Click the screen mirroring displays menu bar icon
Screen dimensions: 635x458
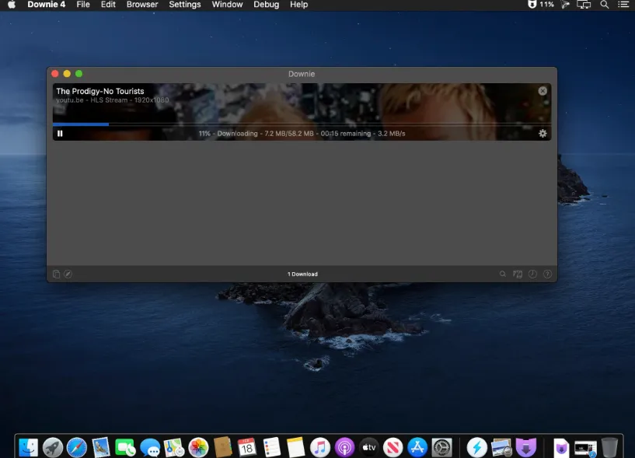pyautogui.click(x=584, y=5)
